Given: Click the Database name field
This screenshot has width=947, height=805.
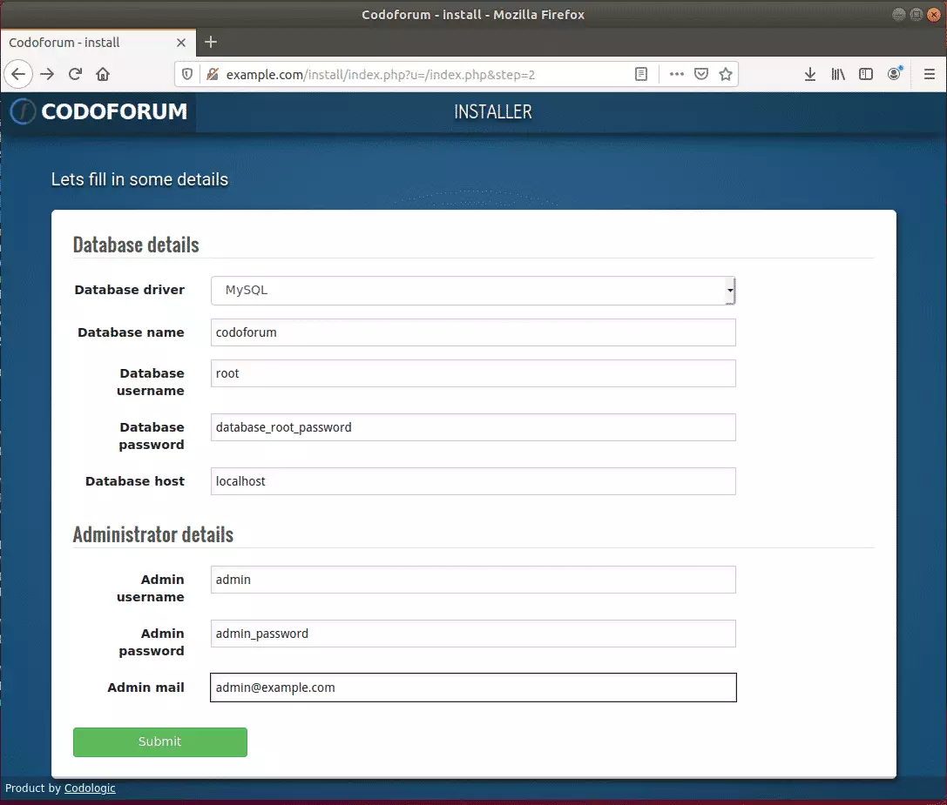Looking at the screenshot, I should (473, 332).
